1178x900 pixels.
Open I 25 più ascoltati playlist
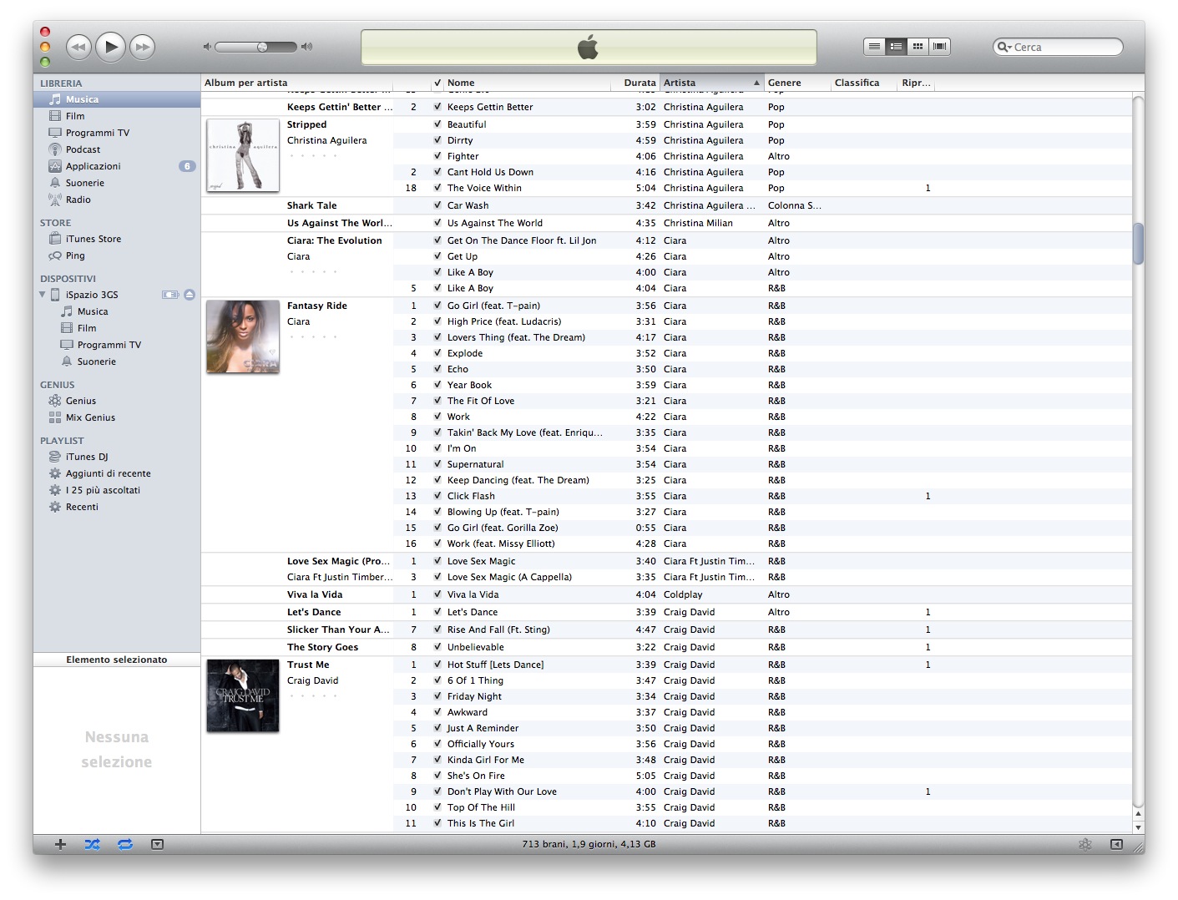click(x=117, y=490)
